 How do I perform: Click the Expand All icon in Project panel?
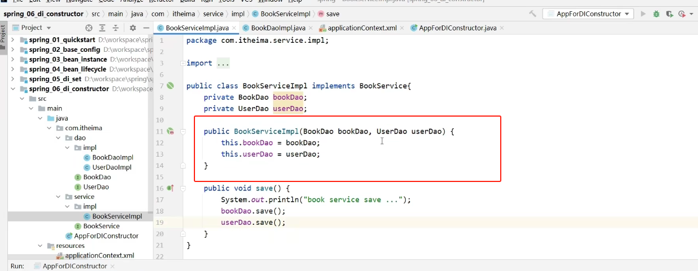point(102,28)
